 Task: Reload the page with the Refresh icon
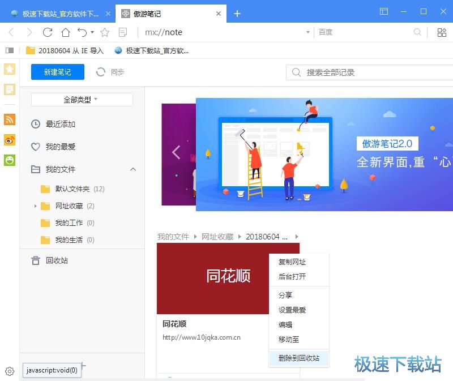click(48, 32)
